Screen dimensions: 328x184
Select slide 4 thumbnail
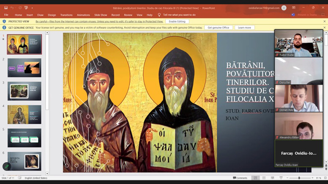(x=24, y=114)
